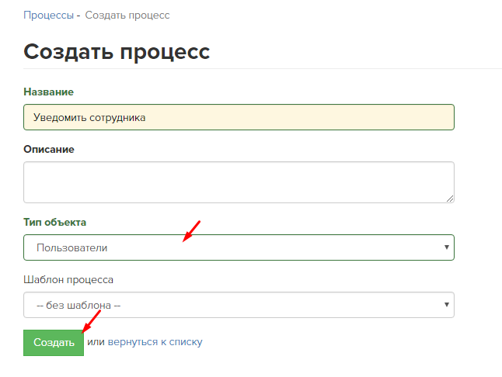
Task: Click the red arrow above Пользователи dropdown
Action: click(191, 231)
